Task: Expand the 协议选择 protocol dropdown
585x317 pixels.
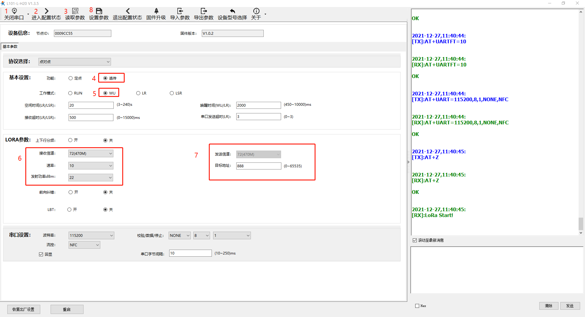Action: (74, 62)
